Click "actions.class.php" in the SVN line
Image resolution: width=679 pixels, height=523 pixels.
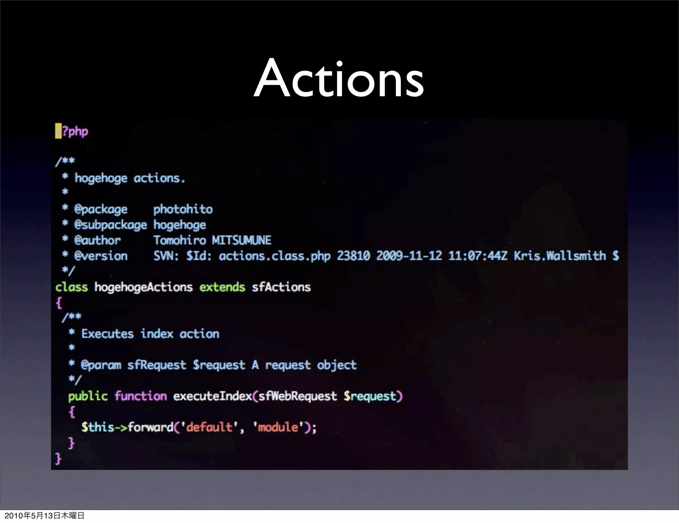pyautogui.click(x=275, y=256)
